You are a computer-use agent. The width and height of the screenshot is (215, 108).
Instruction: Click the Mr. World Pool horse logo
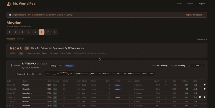[9, 4]
